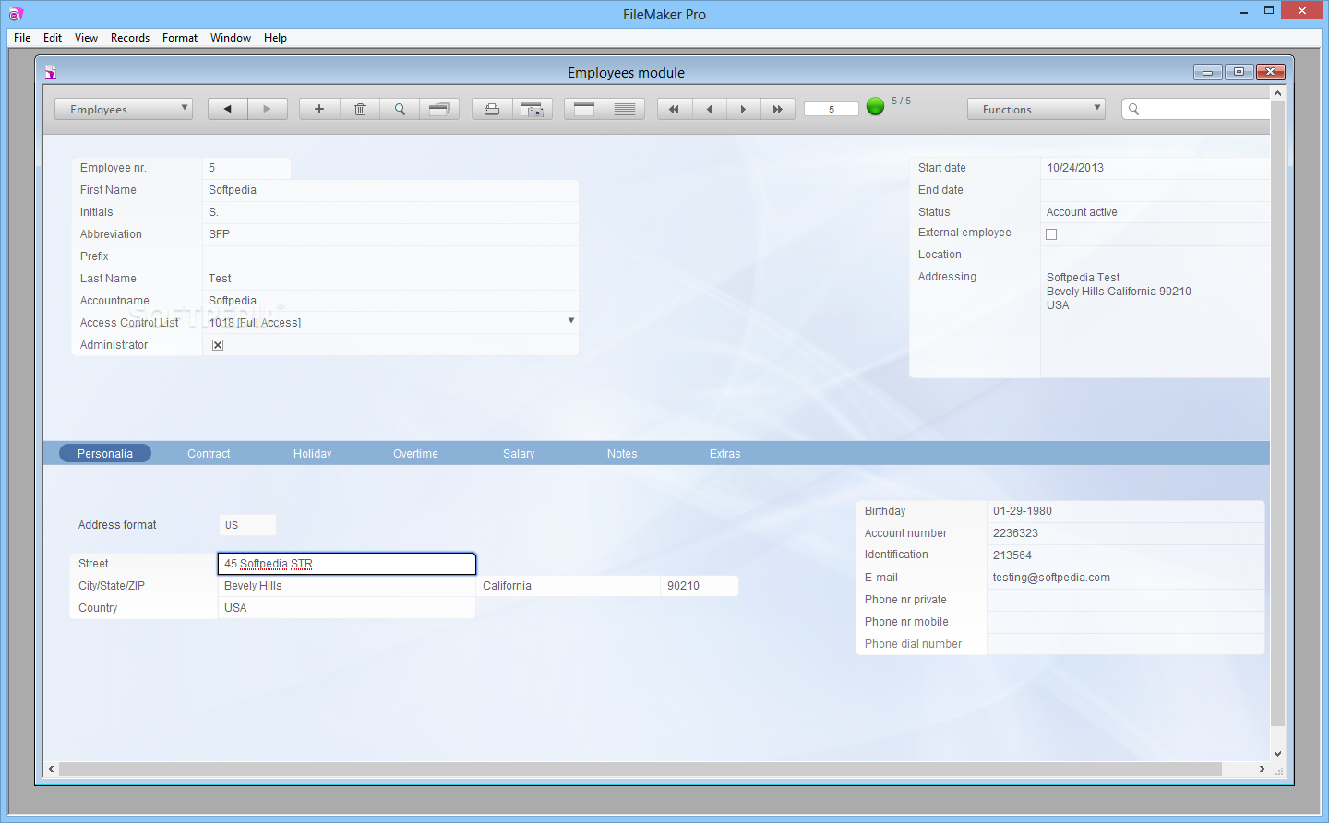This screenshot has height=823, width=1329.
Task: Click the Status field Account active
Action: tap(1155, 212)
